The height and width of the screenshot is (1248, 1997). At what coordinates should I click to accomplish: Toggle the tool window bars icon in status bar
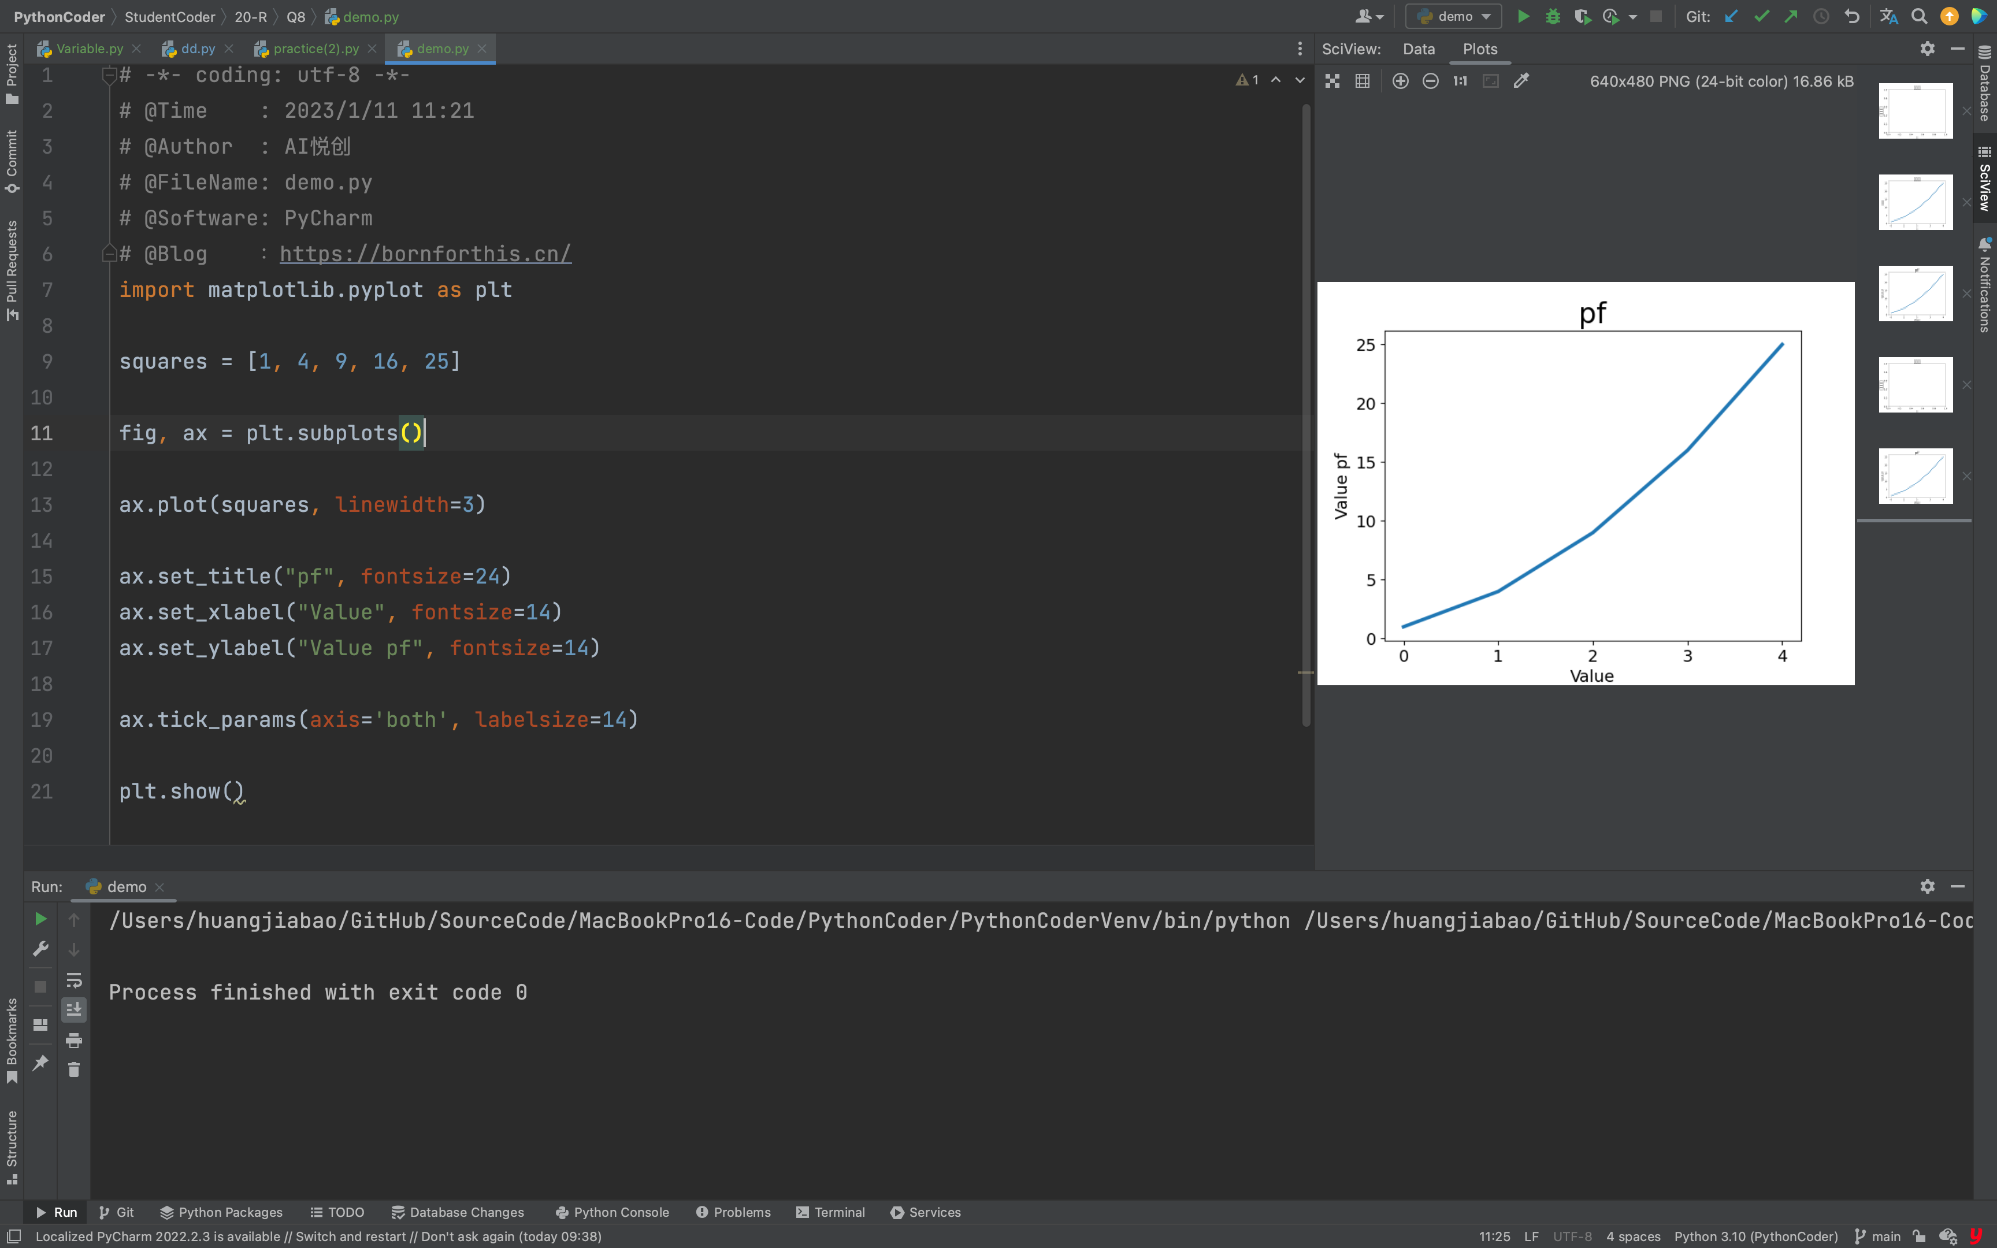(14, 1236)
